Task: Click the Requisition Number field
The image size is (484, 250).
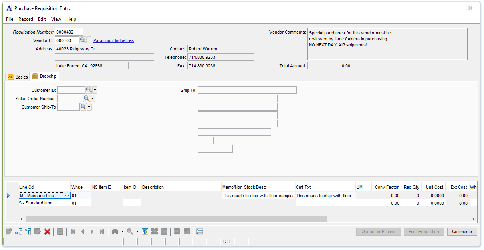Action: click(69, 32)
